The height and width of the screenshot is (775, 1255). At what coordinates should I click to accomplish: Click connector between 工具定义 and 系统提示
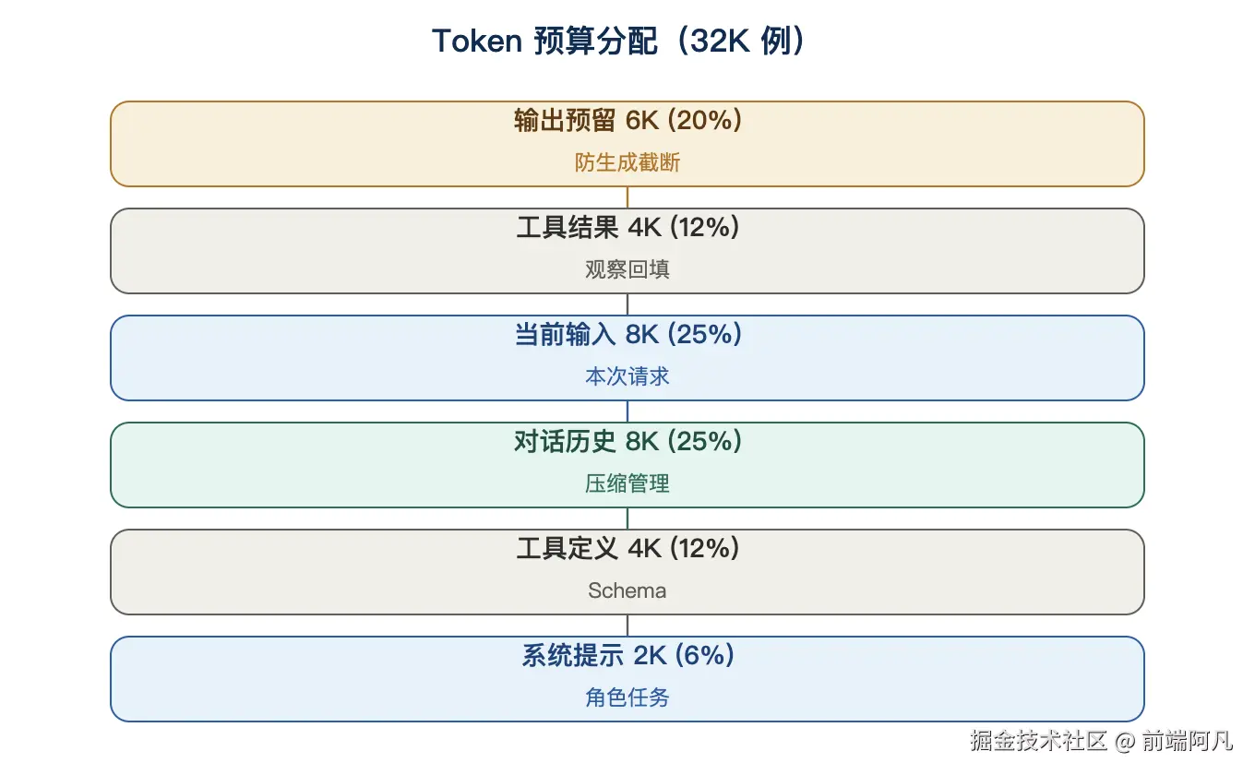pyautogui.click(x=627, y=626)
